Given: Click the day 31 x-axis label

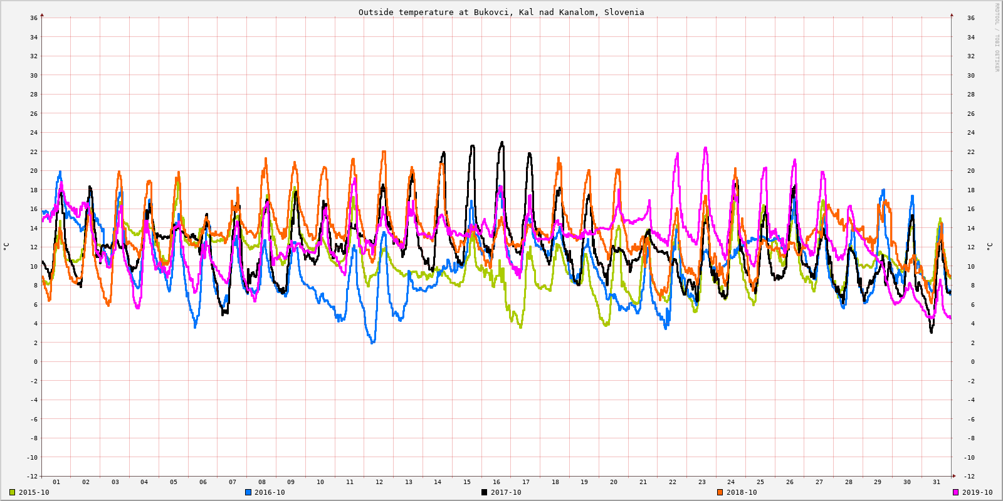Looking at the screenshot, I should click(x=937, y=482).
